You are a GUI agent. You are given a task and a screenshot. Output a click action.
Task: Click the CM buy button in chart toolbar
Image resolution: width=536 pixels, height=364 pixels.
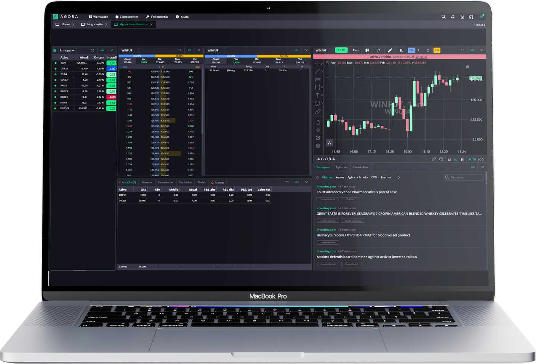point(411,50)
